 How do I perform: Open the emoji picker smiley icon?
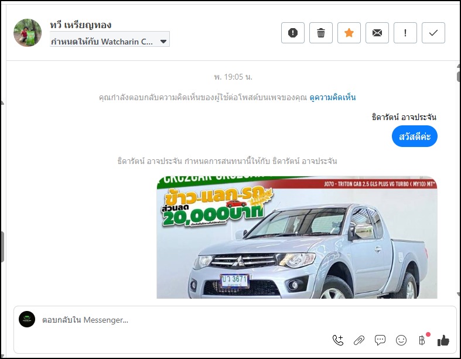pyautogui.click(x=401, y=340)
